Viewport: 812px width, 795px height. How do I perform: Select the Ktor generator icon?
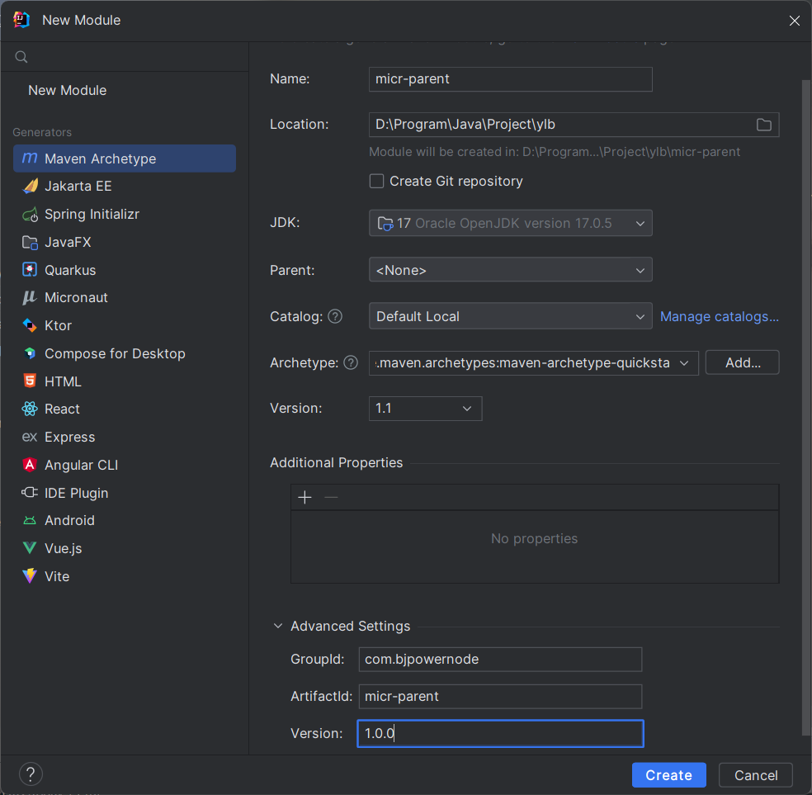(30, 325)
